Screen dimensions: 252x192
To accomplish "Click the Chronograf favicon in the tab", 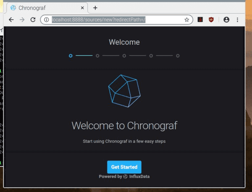I will 13,8.
